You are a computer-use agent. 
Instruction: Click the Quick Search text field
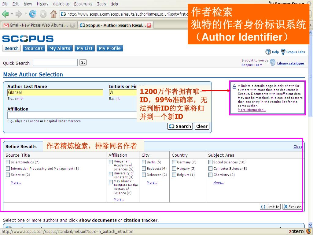coord(55,62)
